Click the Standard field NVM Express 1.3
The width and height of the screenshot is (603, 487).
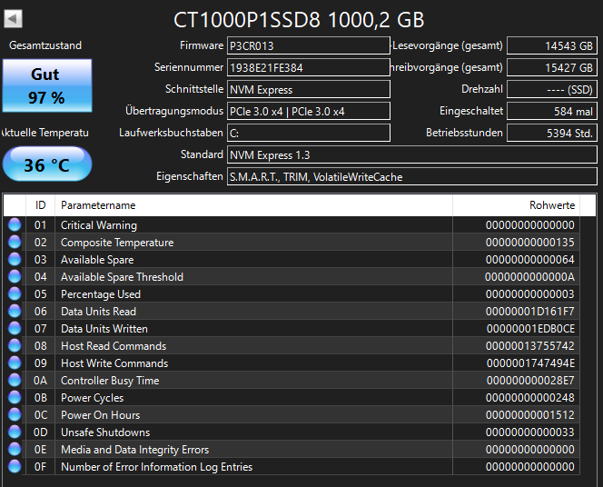click(412, 154)
